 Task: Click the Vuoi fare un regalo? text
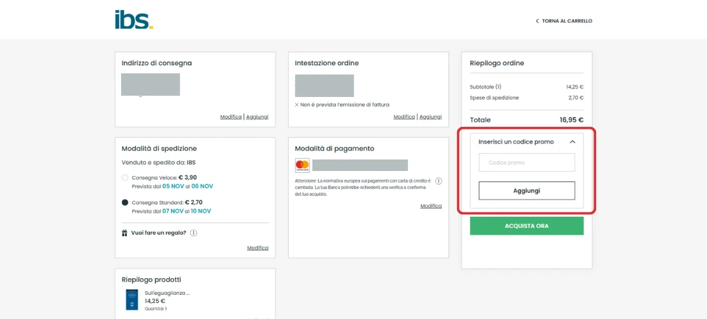pyautogui.click(x=159, y=234)
